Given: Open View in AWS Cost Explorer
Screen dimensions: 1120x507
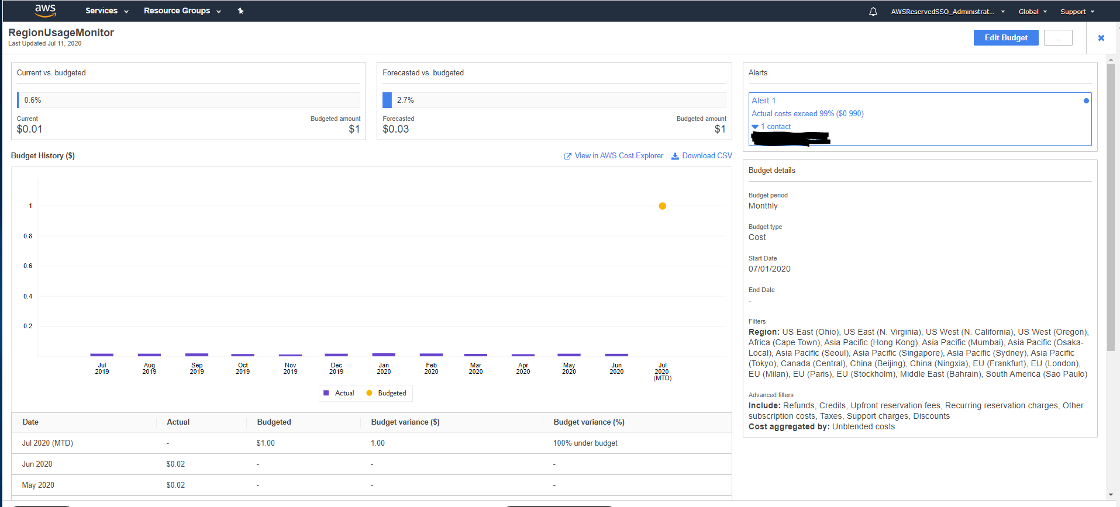Looking at the screenshot, I should pos(614,156).
